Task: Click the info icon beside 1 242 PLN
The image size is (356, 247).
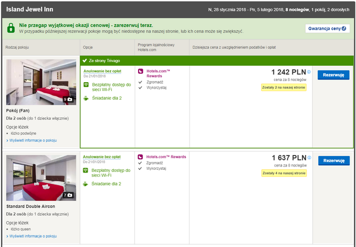Action: 309,72
